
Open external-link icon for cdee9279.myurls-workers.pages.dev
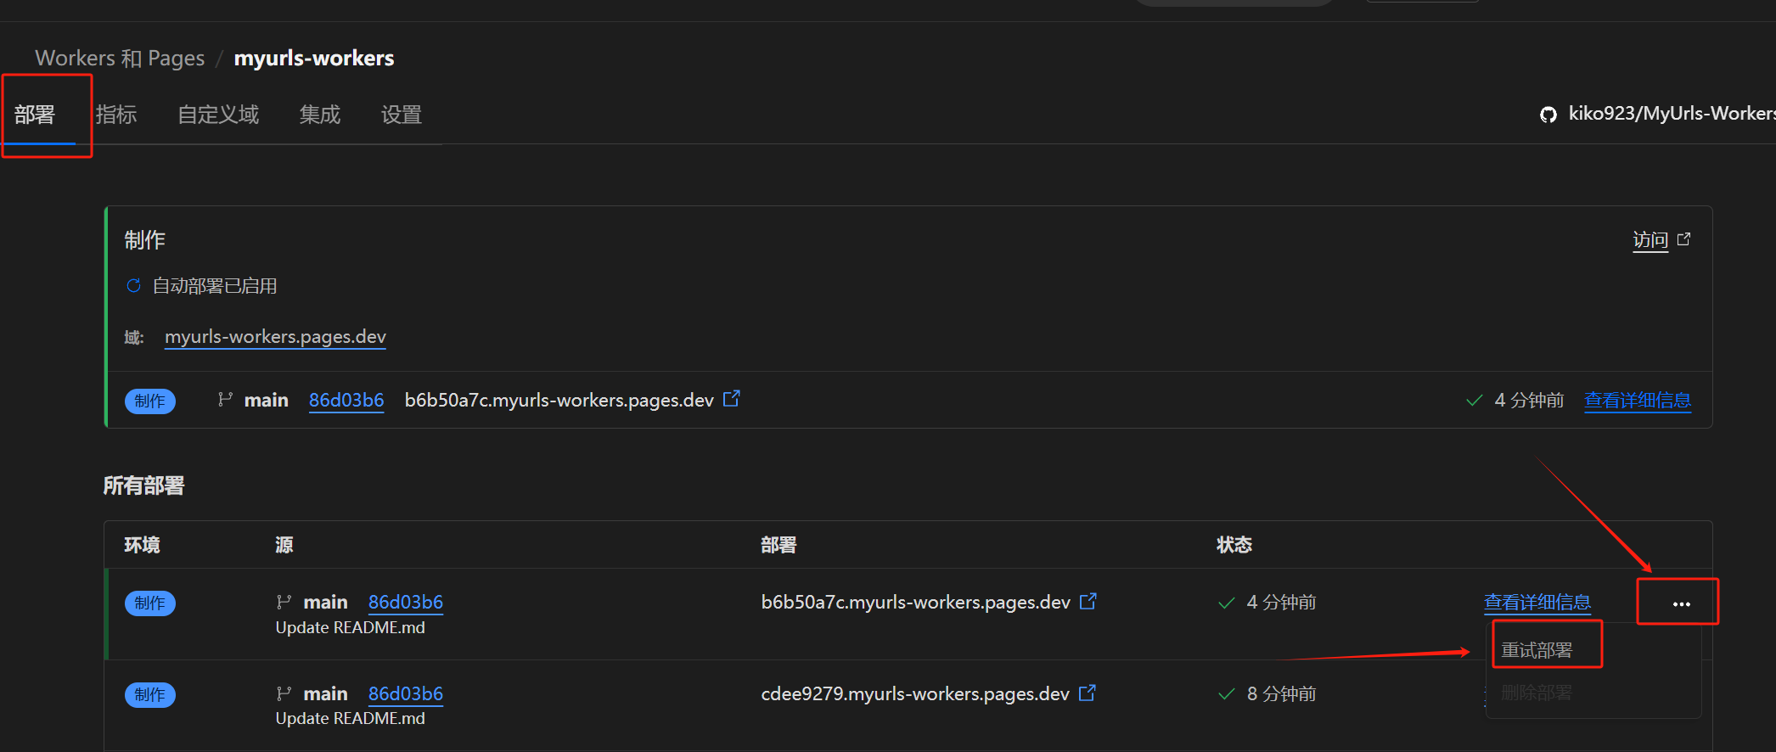tap(1088, 693)
